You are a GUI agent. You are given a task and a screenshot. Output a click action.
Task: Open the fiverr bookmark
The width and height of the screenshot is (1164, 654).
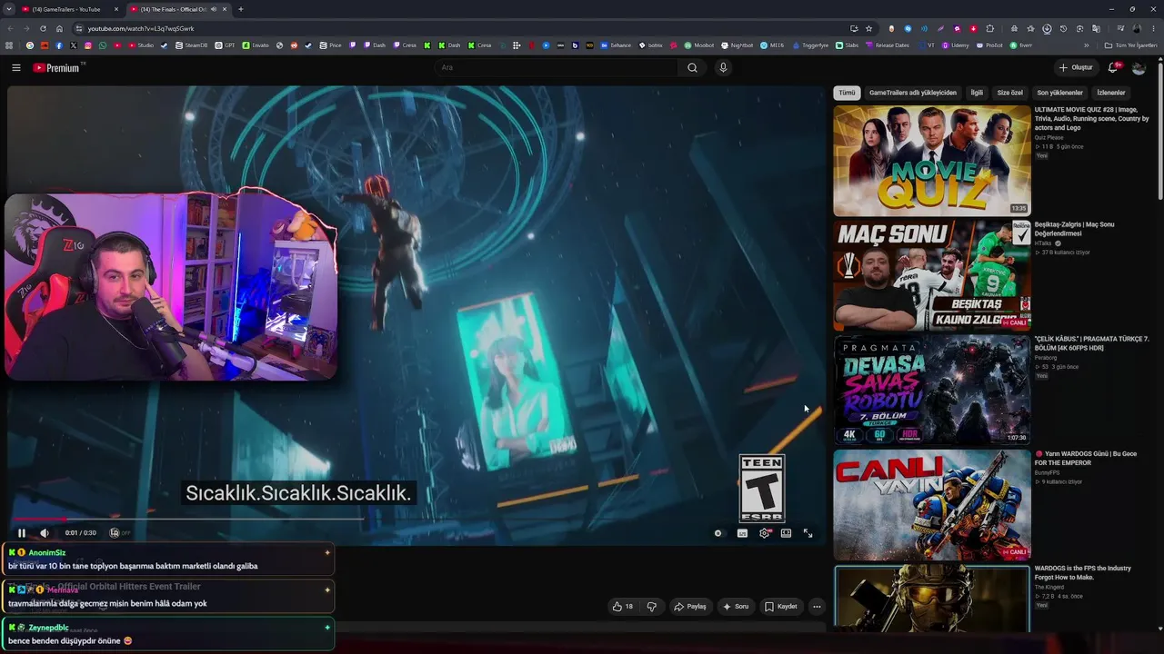[1021, 45]
